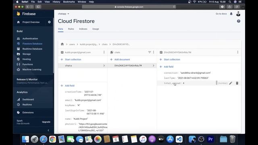Switch to the Indexes tab
This screenshot has width=258, height=145.
[x=83, y=29]
